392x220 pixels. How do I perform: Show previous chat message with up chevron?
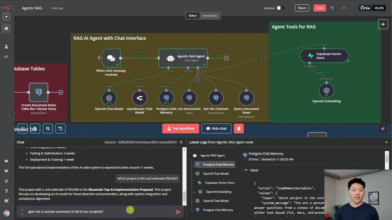(22, 210)
